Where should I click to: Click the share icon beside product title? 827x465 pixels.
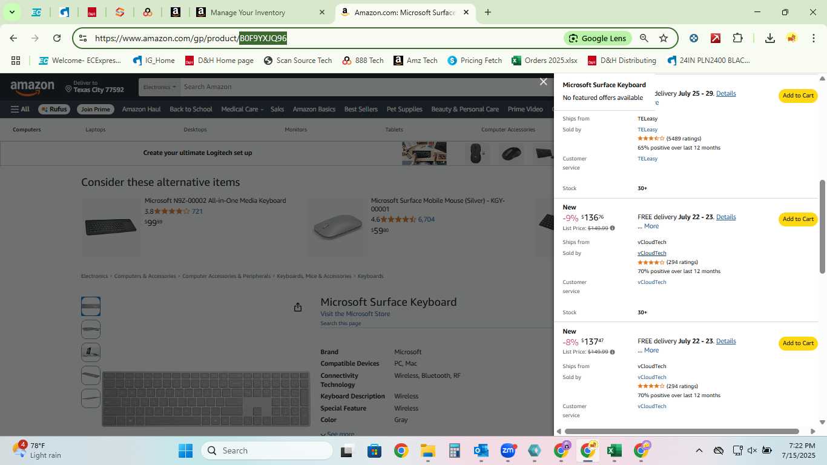297,308
